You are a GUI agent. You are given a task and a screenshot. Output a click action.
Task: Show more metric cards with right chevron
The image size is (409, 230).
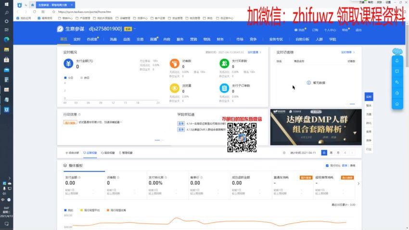click(358, 184)
